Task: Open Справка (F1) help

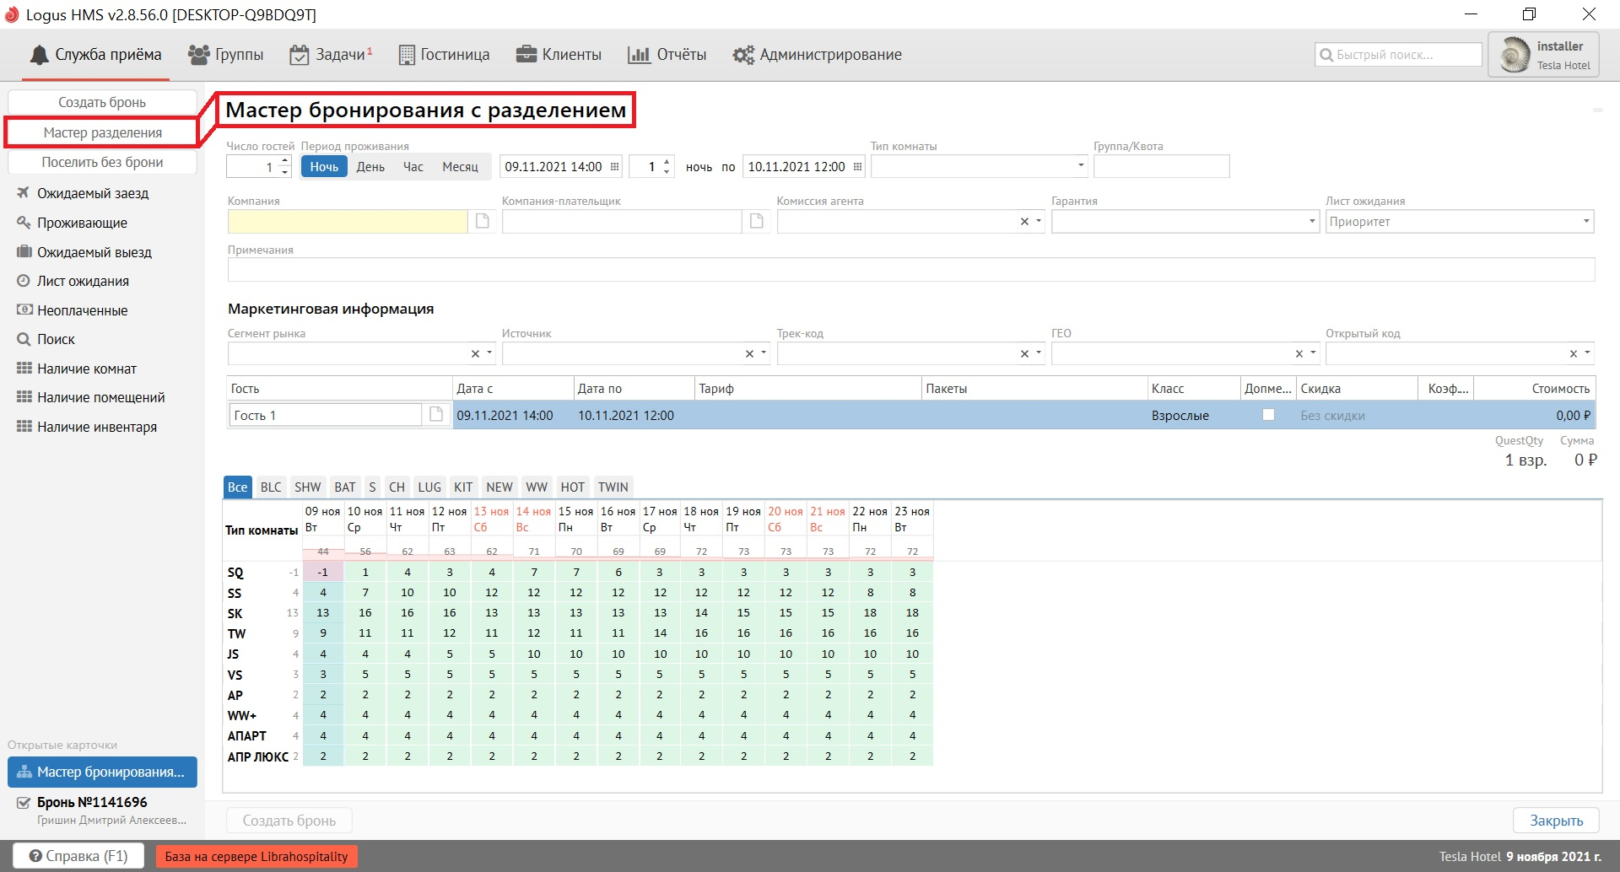Action: [78, 856]
